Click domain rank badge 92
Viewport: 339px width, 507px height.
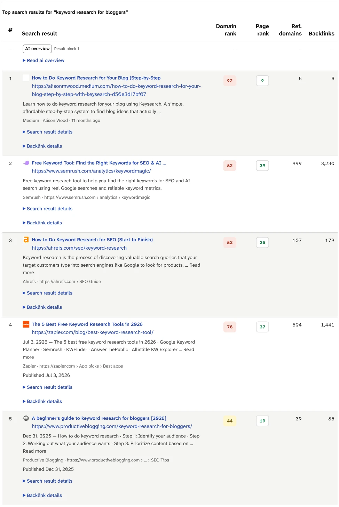pyautogui.click(x=230, y=81)
